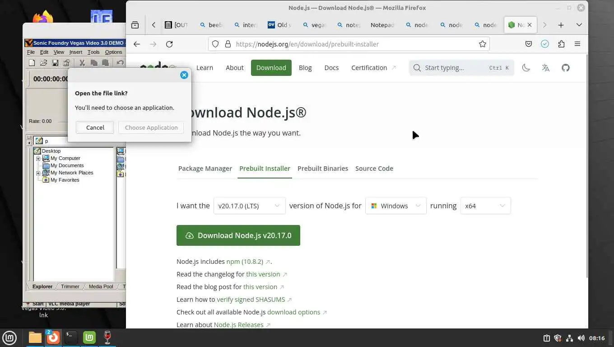The height and width of the screenshot is (347, 614).
Task: Click the padlock site info icon
Action: [228, 44]
